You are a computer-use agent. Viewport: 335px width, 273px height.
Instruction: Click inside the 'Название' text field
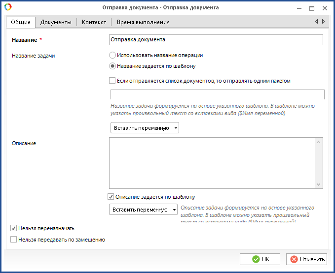click(216, 39)
